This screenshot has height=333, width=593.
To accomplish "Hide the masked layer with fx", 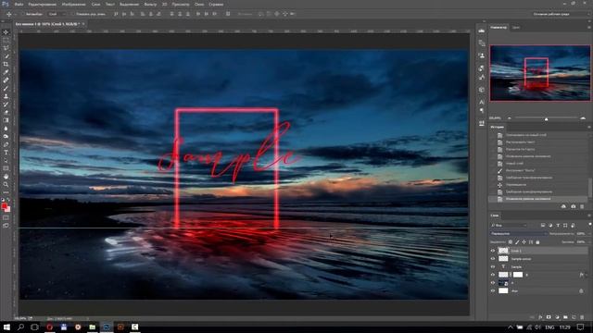I will tap(493, 275).
